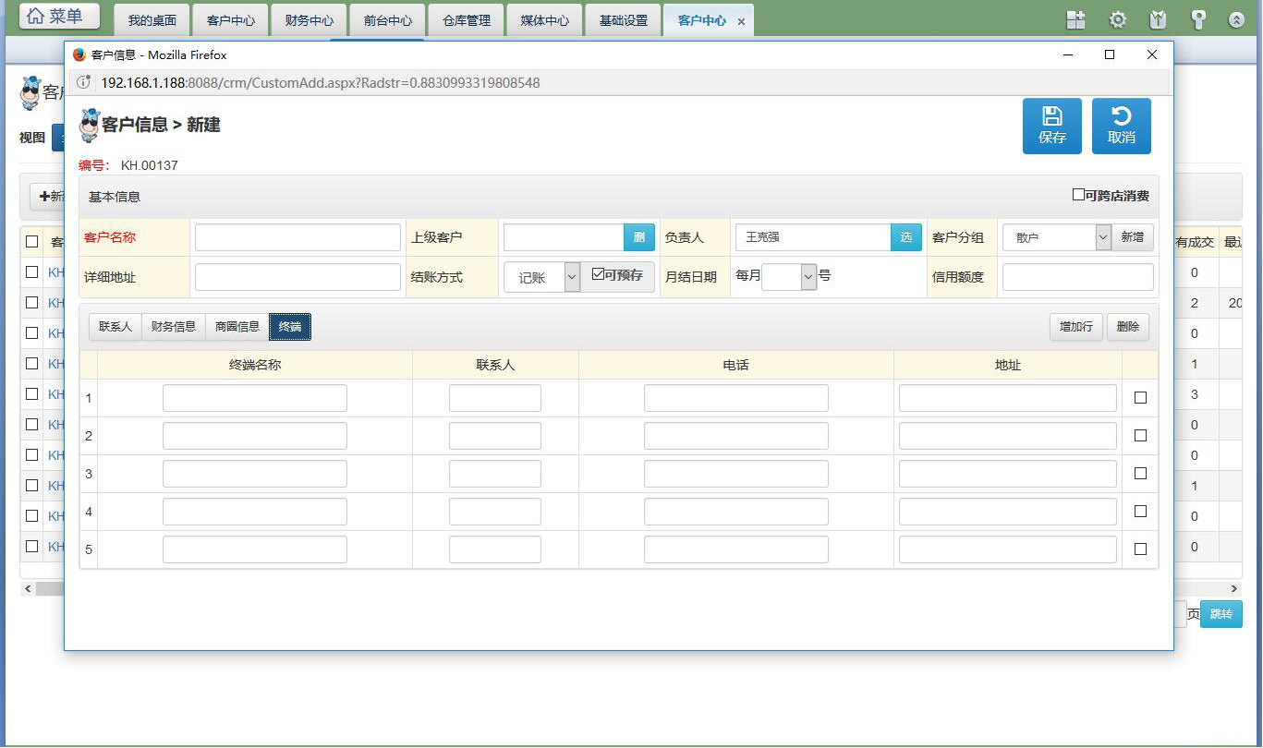Click the Cancel (取消) undo arrow button
The image size is (1263, 748).
click(1121, 126)
